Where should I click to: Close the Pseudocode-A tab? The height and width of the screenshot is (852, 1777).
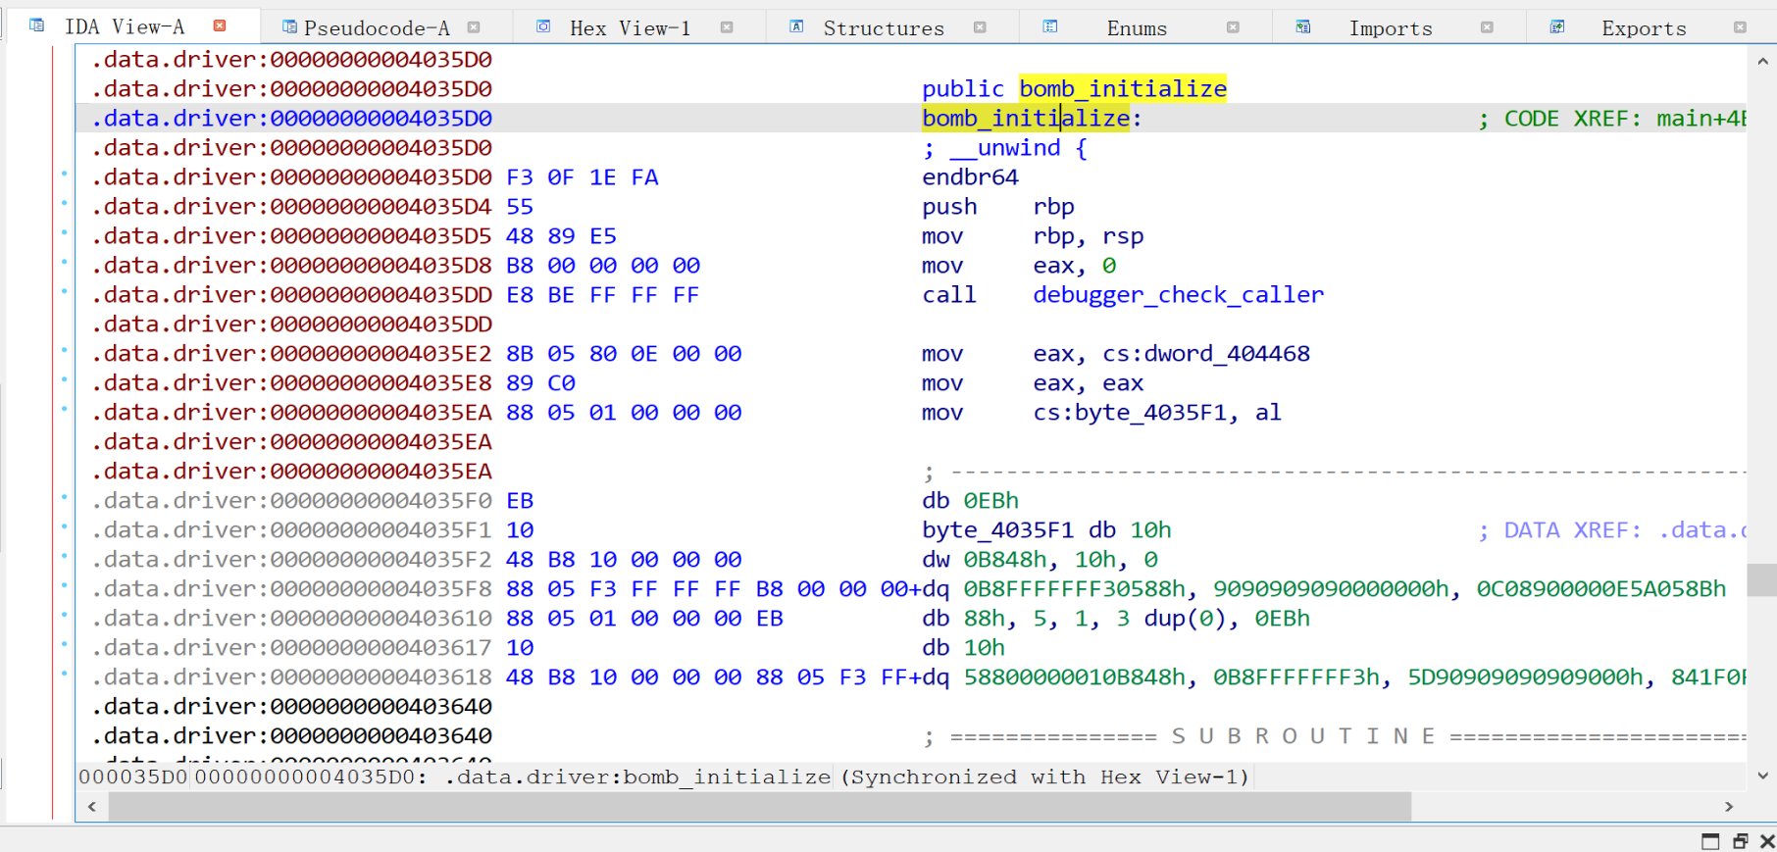pos(474,27)
